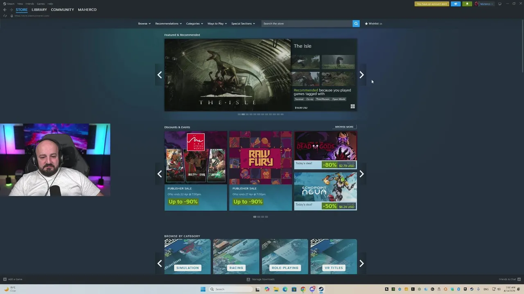Click the forward navigation arrow in Steam
Viewport: 524px width, 294px height.
pyautogui.click(x=11, y=9)
